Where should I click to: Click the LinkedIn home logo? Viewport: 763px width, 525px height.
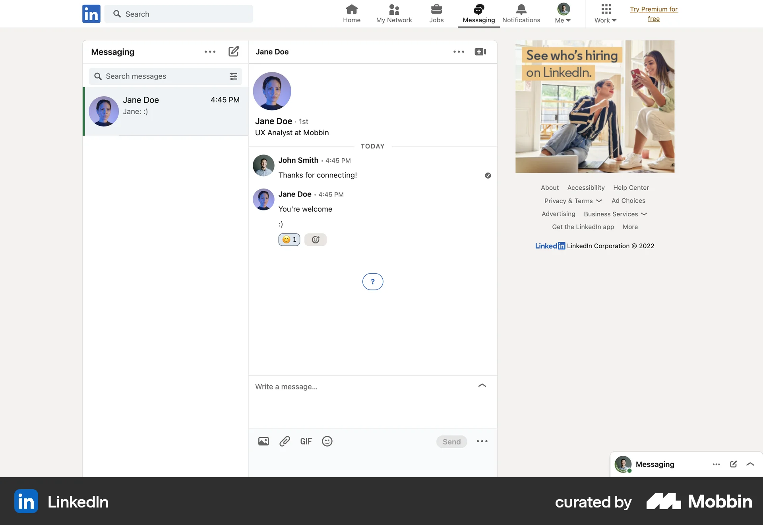click(x=91, y=14)
